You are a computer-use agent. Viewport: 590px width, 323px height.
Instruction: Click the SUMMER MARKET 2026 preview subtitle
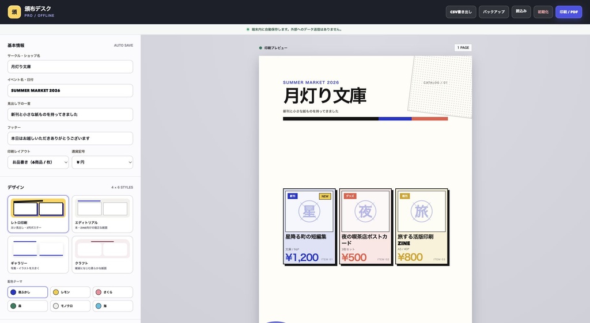point(311,82)
